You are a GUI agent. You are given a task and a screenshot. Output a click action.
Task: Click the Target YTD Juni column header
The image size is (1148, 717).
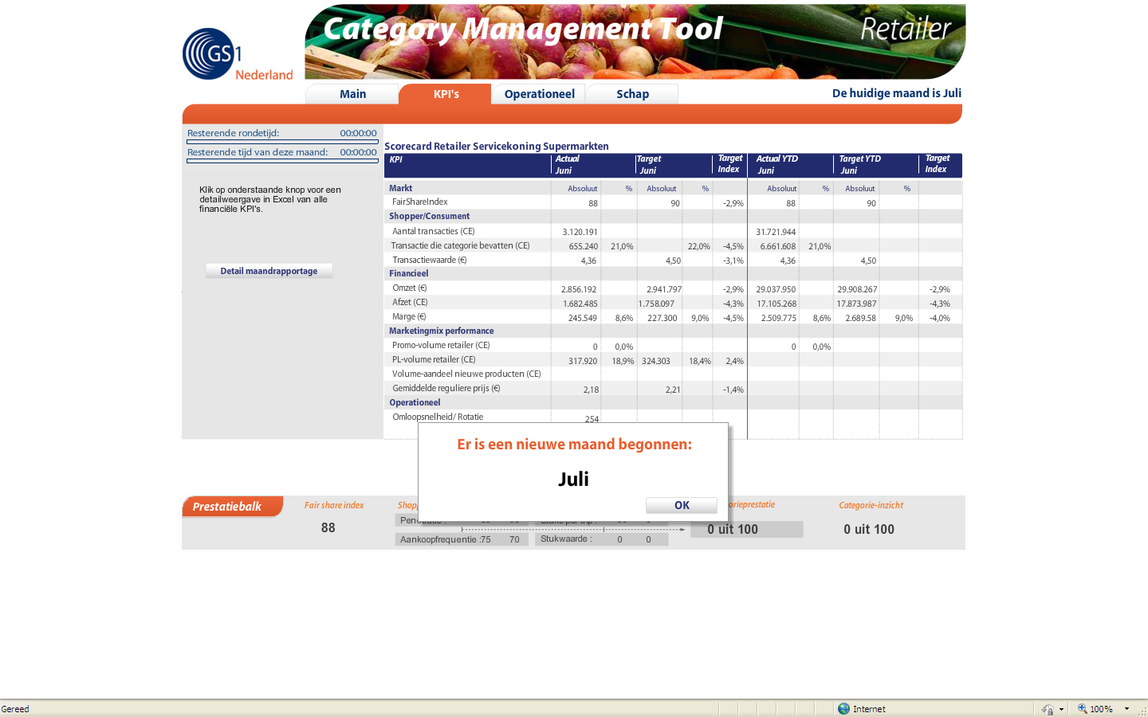click(859, 165)
